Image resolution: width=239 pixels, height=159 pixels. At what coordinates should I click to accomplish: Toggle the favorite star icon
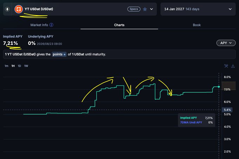coord(145,9)
